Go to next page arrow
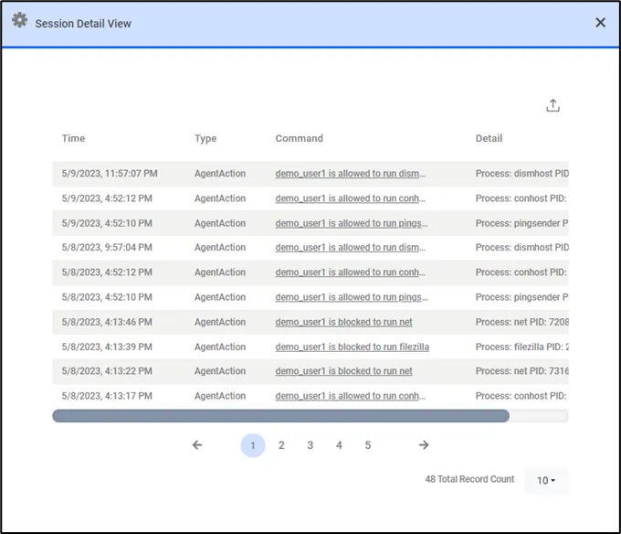 tap(424, 444)
